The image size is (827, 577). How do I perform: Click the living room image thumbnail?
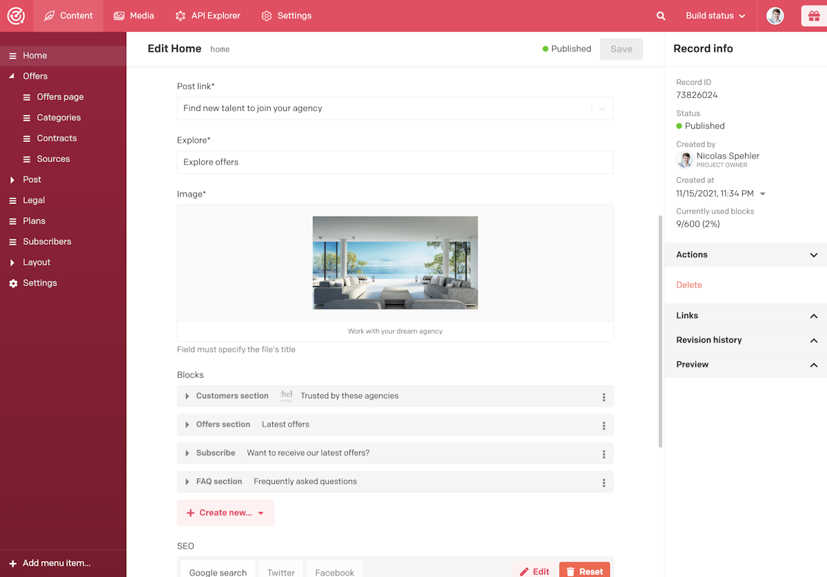(x=396, y=263)
